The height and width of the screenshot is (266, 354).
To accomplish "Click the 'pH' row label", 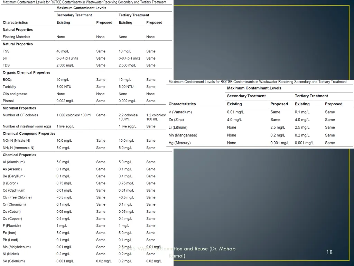I will 5,58.
